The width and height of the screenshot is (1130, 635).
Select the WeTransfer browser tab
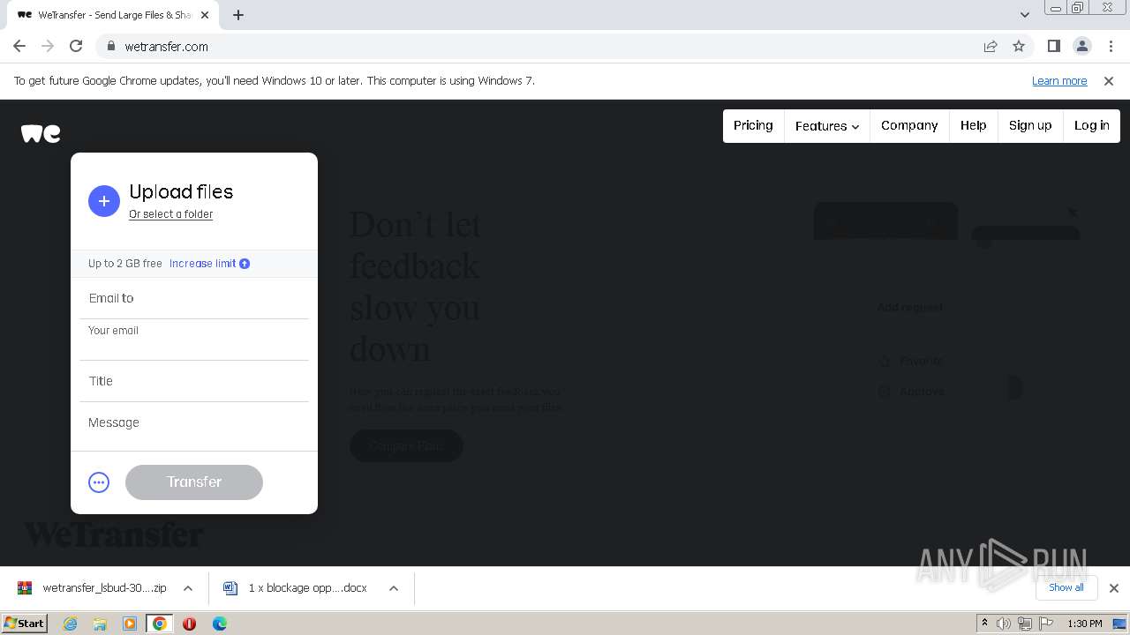113,15
